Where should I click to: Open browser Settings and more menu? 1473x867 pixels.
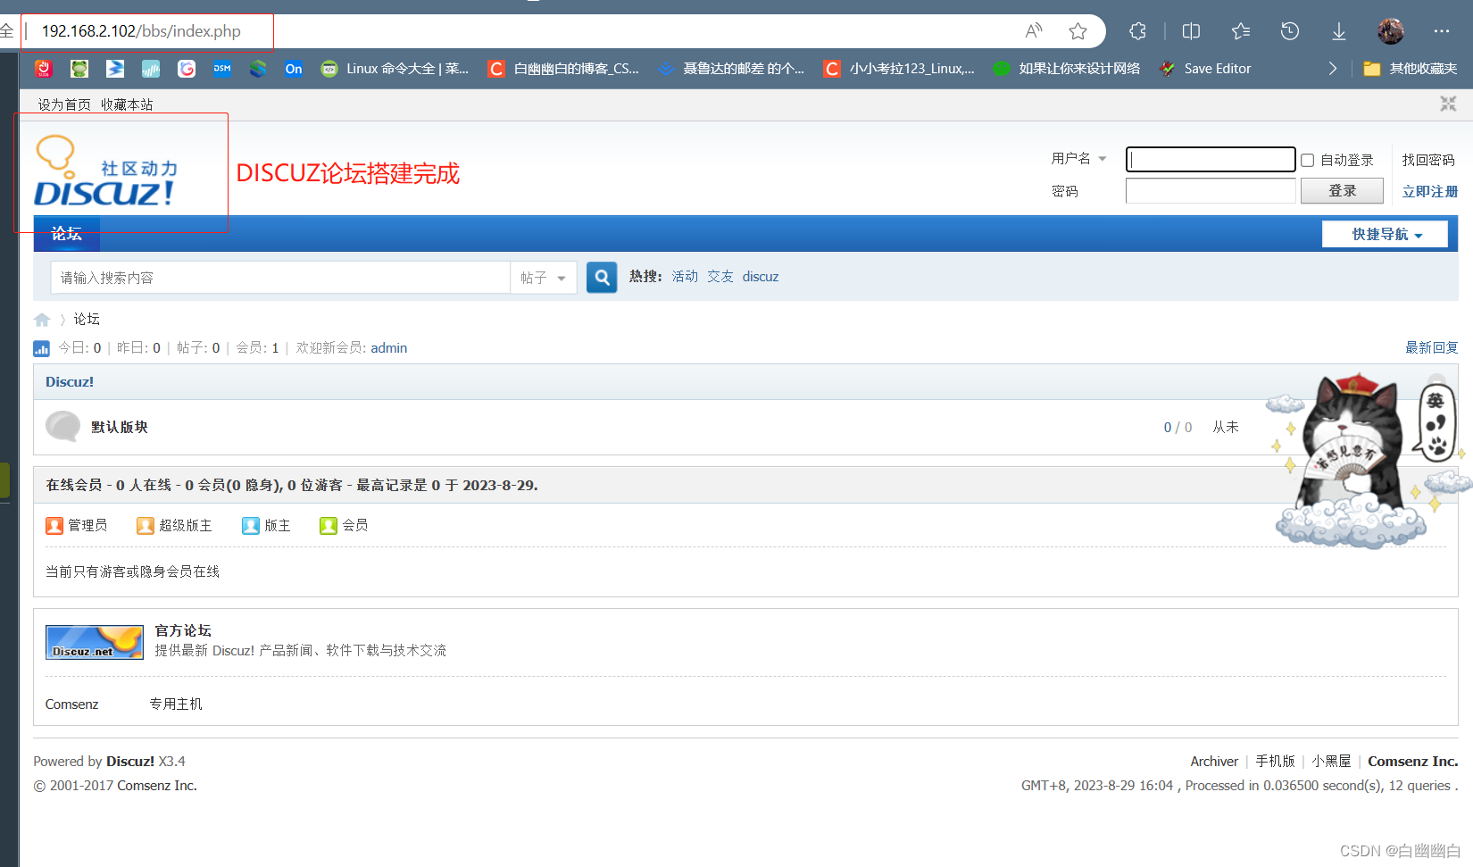point(1442,31)
